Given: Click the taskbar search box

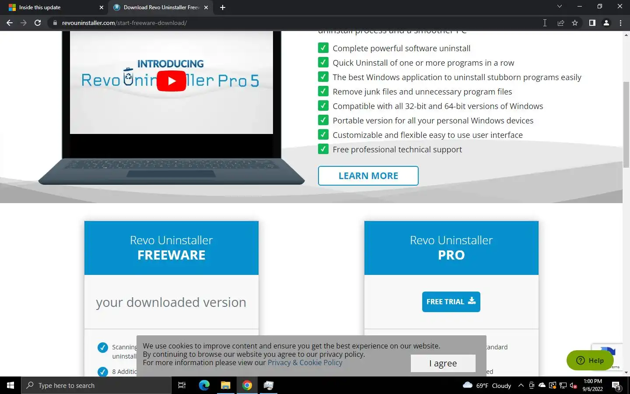Looking at the screenshot, I should coord(96,385).
